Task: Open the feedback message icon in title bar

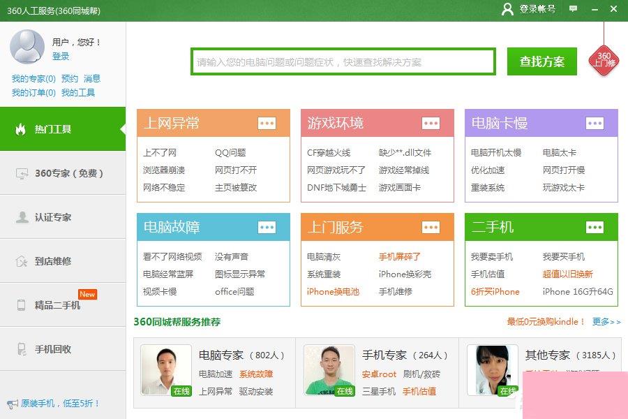Action: click(573, 9)
